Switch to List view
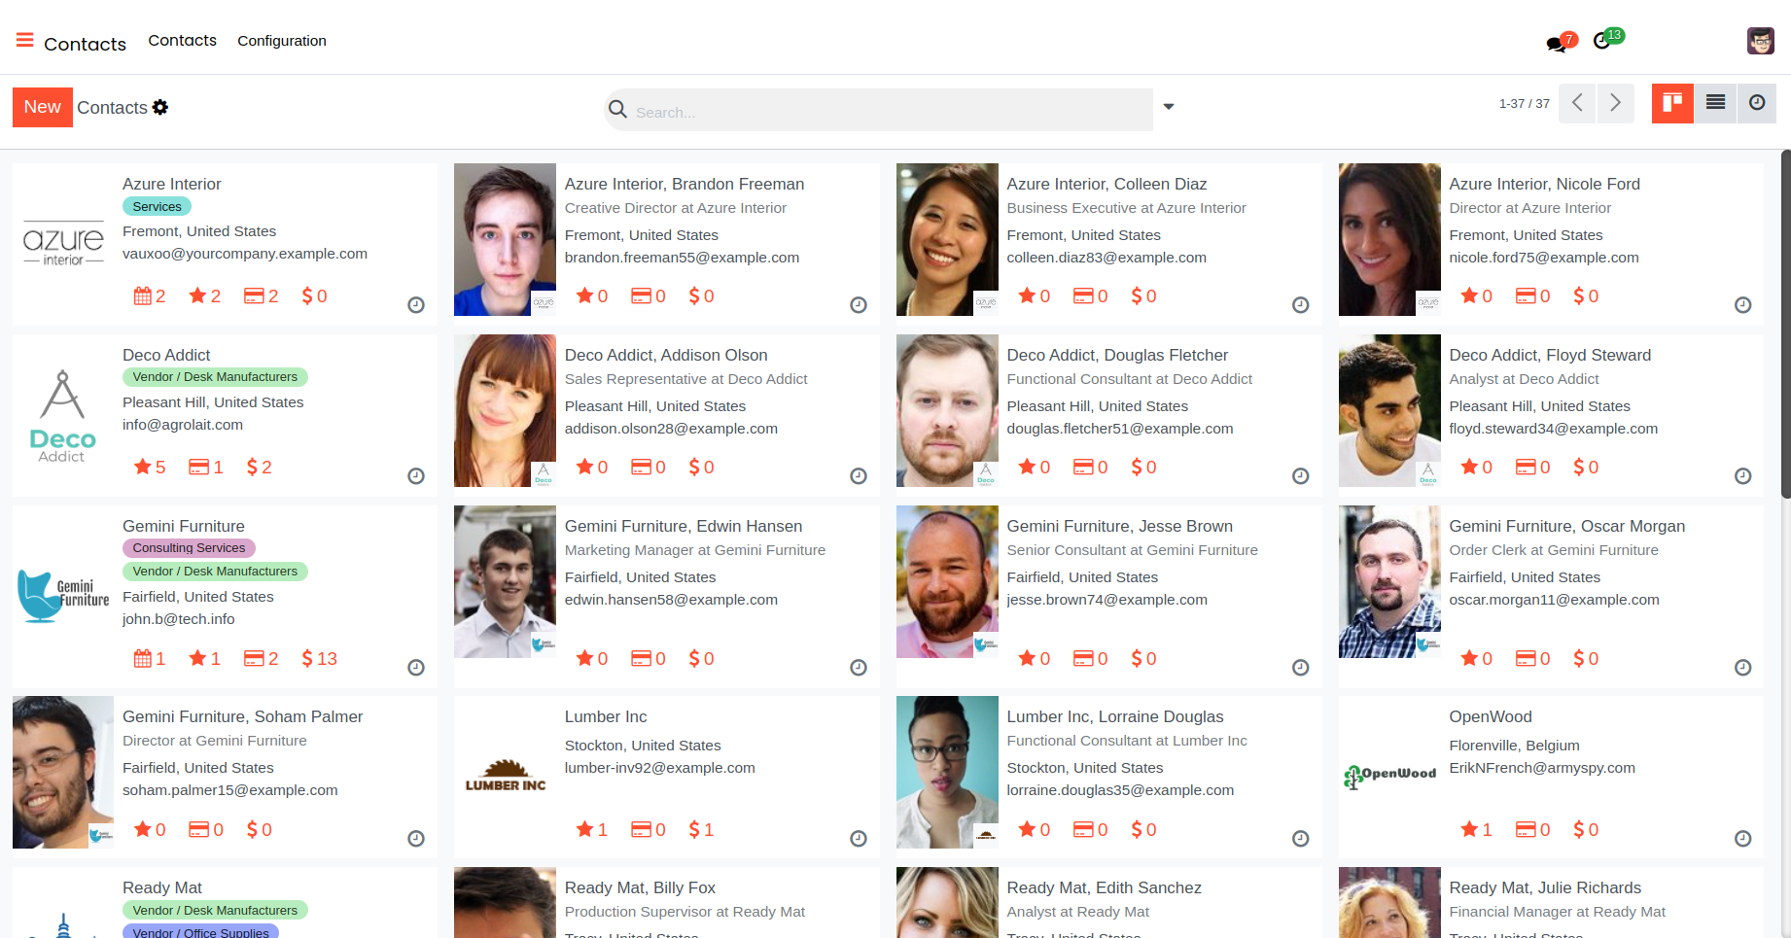The image size is (1791, 938). pyautogui.click(x=1715, y=103)
